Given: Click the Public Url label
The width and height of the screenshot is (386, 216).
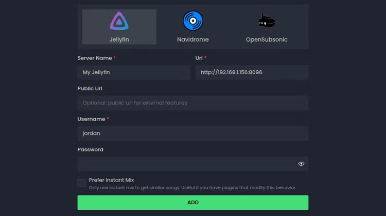Looking at the screenshot, I should tap(90, 89).
